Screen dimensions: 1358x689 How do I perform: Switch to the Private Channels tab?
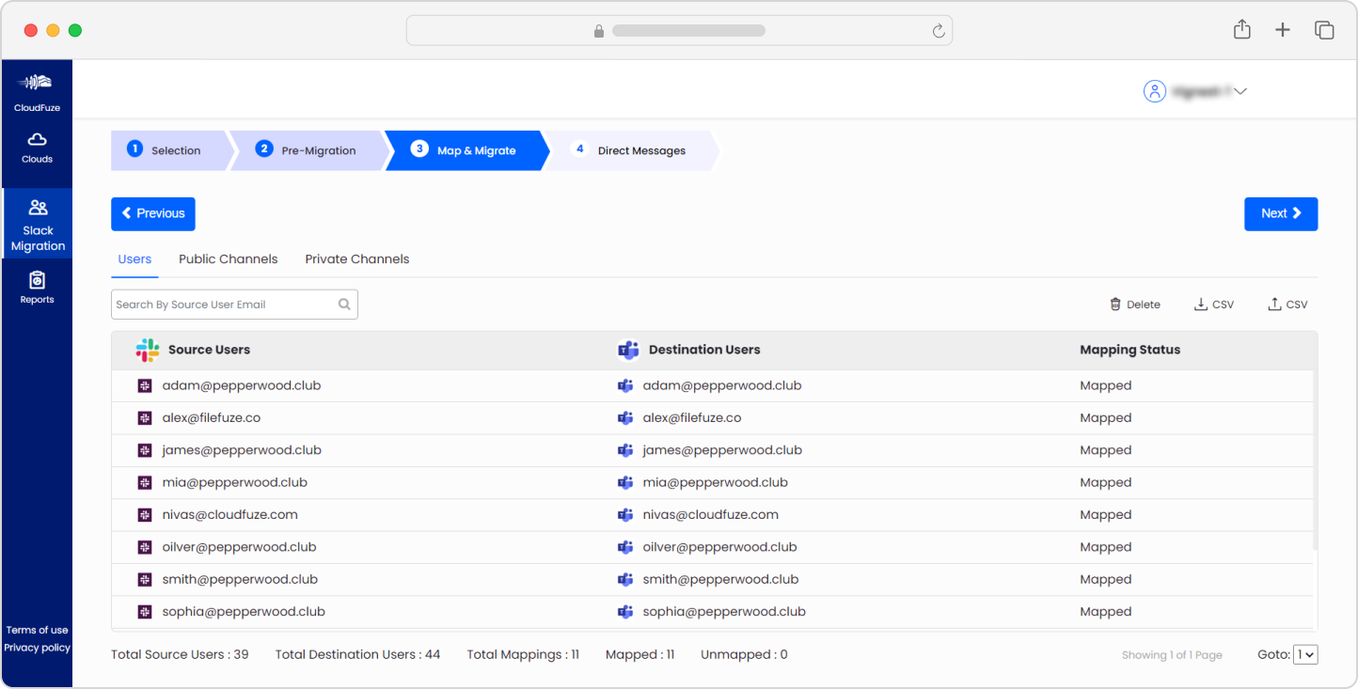[x=357, y=259]
